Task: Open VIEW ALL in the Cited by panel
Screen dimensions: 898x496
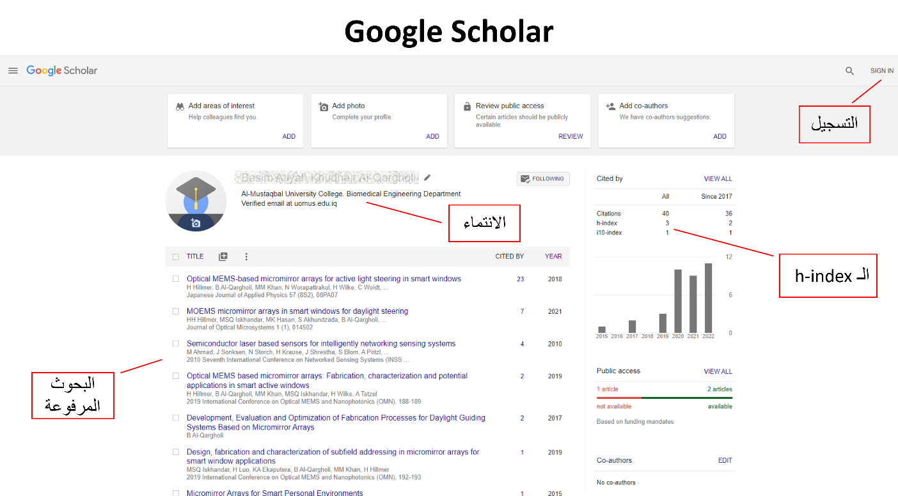Action: (x=718, y=179)
